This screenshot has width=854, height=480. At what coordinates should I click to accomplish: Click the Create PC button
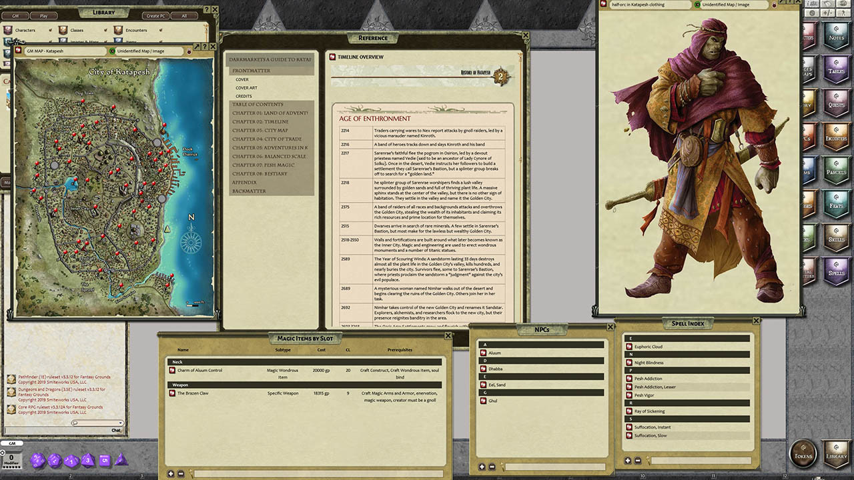coord(155,15)
